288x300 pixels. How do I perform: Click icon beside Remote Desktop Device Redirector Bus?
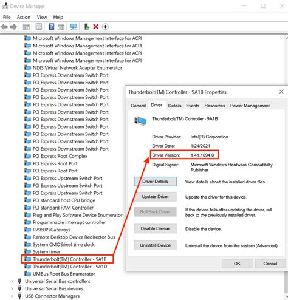pyautogui.click(x=27, y=237)
